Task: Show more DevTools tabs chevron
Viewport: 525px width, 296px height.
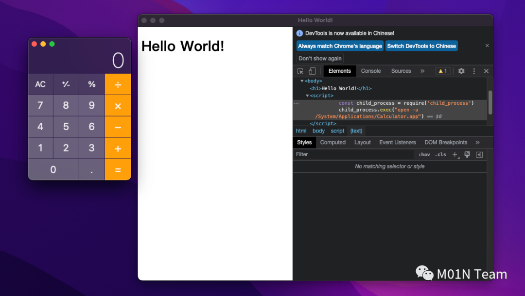Action: pos(422,71)
